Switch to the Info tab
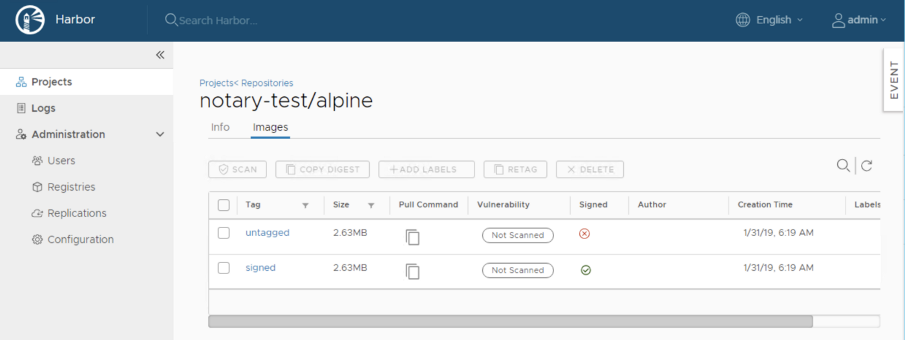The image size is (905, 340). [x=220, y=127]
